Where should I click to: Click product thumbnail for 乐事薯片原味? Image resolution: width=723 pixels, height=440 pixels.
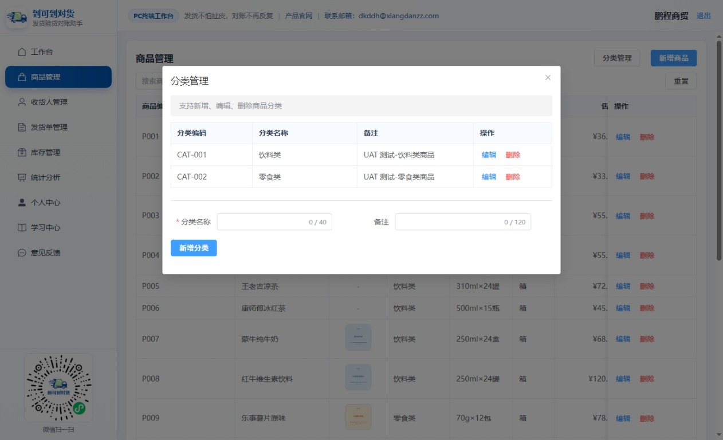(x=358, y=417)
